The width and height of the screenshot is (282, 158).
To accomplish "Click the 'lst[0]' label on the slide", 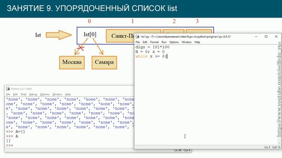I will pyautogui.click(x=90, y=34).
